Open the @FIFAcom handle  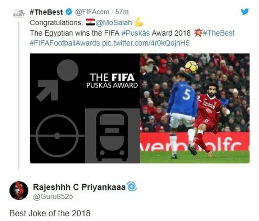[x=92, y=12]
